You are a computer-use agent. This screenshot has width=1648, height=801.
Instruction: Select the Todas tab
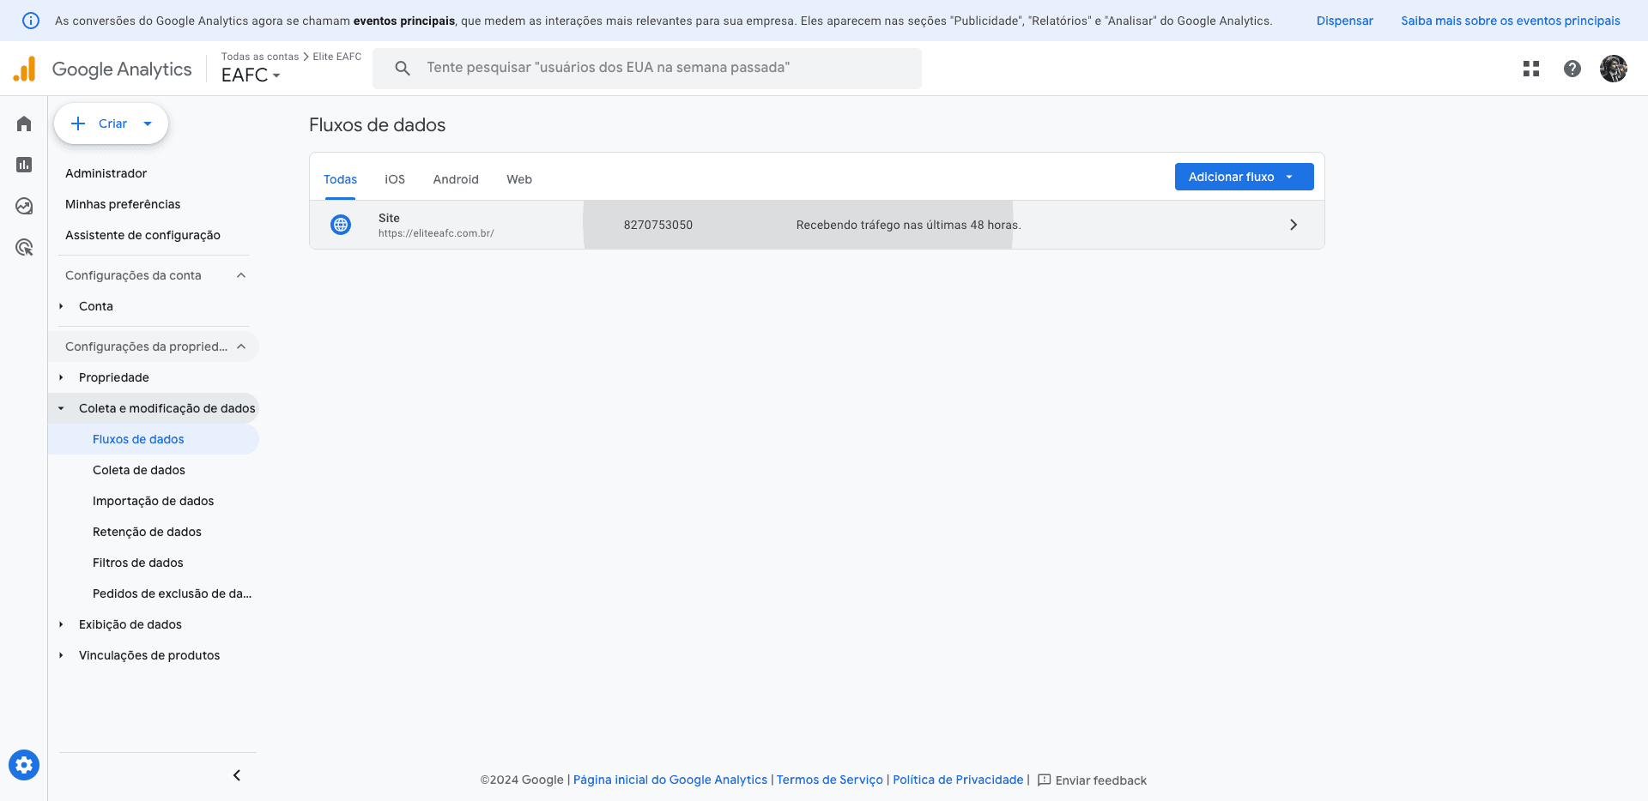click(x=340, y=179)
